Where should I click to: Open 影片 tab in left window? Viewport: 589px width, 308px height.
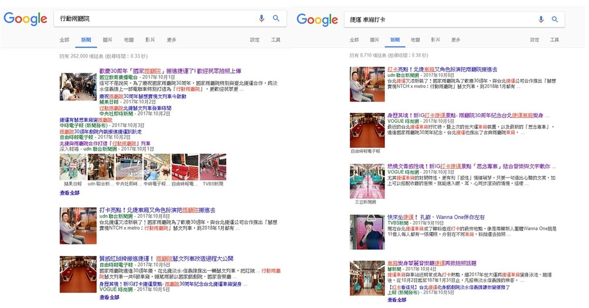click(x=150, y=40)
